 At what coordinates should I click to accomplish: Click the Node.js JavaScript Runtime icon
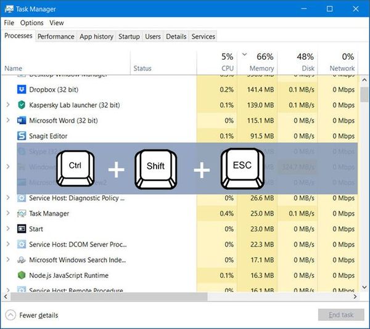coord(22,275)
